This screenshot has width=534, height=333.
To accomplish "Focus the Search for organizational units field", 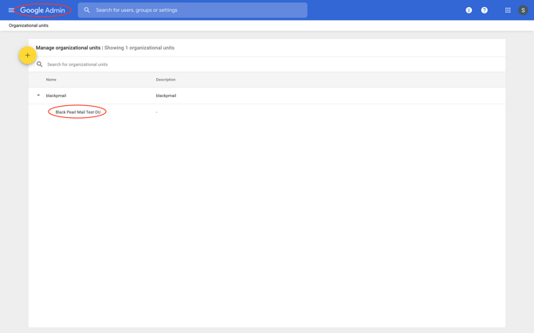I will click(x=77, y=65).
